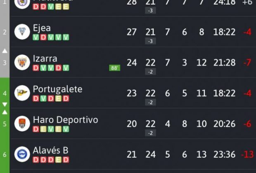Click the Izarra team crest
Viewport: 256px width, 173px height.
[22, 62]
